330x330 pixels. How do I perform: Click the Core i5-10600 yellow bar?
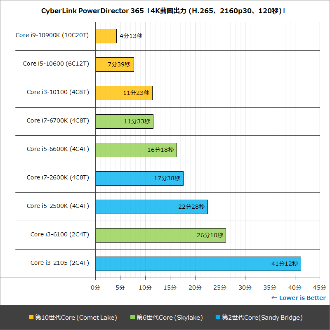coord(114,64)
